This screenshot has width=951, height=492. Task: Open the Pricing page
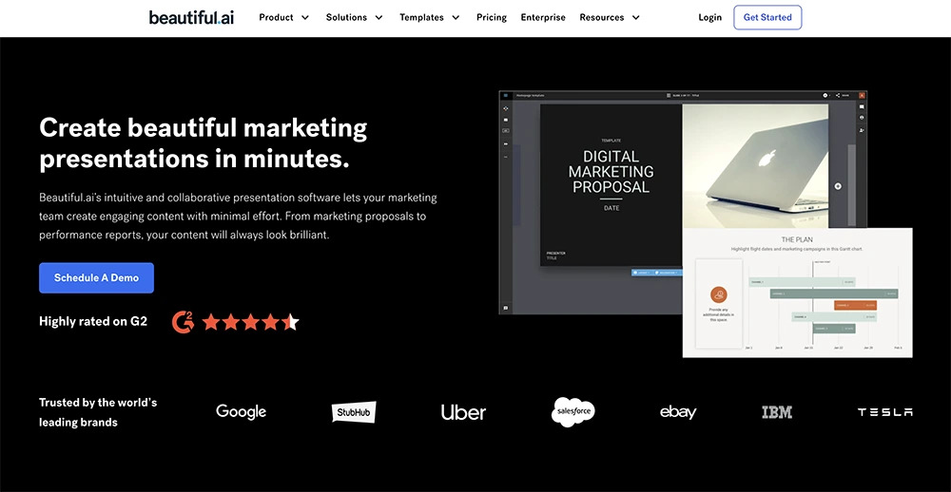(x=492, y=17)
